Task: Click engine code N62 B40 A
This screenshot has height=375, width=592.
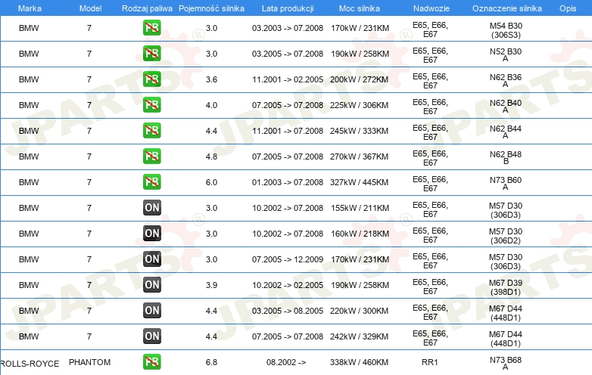Action: pyautogui.click(x=506, y=107)
